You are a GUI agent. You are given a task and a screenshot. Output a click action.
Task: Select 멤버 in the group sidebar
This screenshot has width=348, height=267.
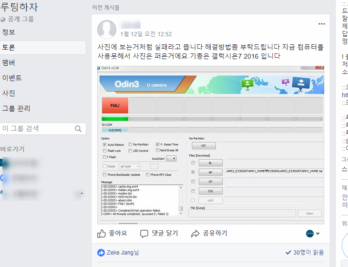click(9, 62)
